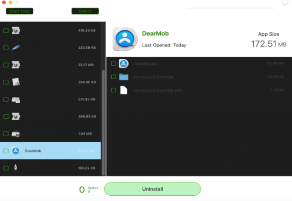Tick the com.digiarty.DearMob.plist checkbox
The width and height of the screenshot is (292, 201).
(114, 90)
